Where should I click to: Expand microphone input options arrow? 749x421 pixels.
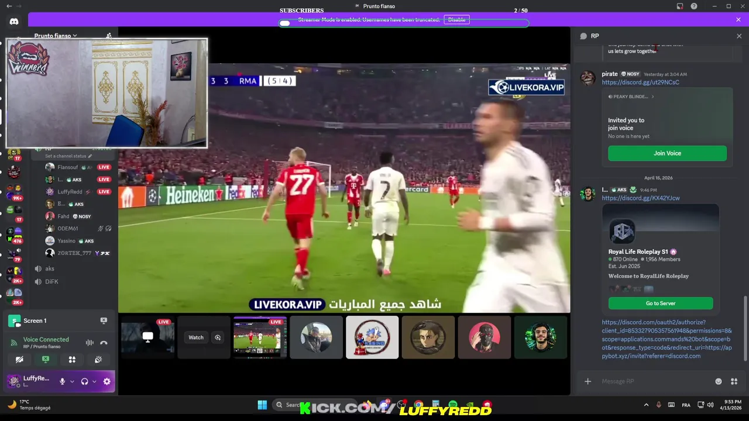(x=72, y=381)
